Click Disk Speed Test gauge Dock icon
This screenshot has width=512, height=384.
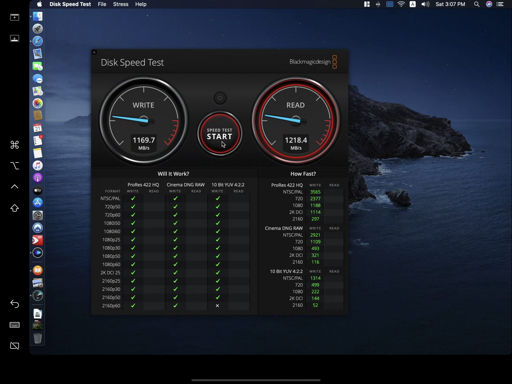tap(38, 295)
